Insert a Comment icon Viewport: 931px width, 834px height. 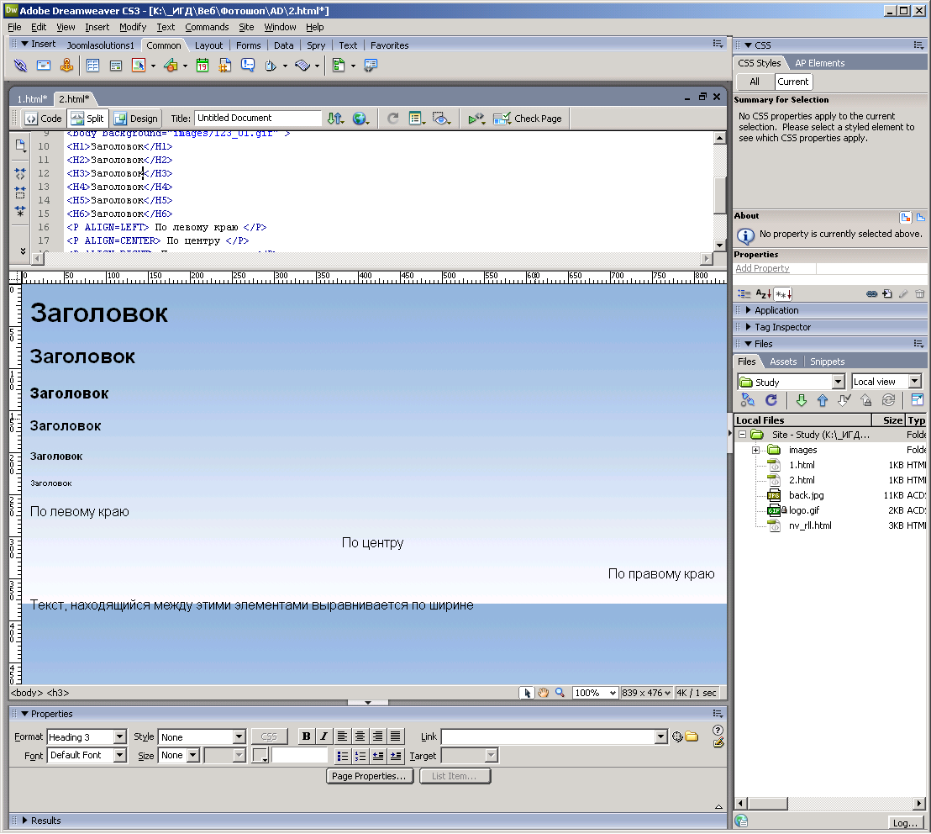(x=248, y=66)
